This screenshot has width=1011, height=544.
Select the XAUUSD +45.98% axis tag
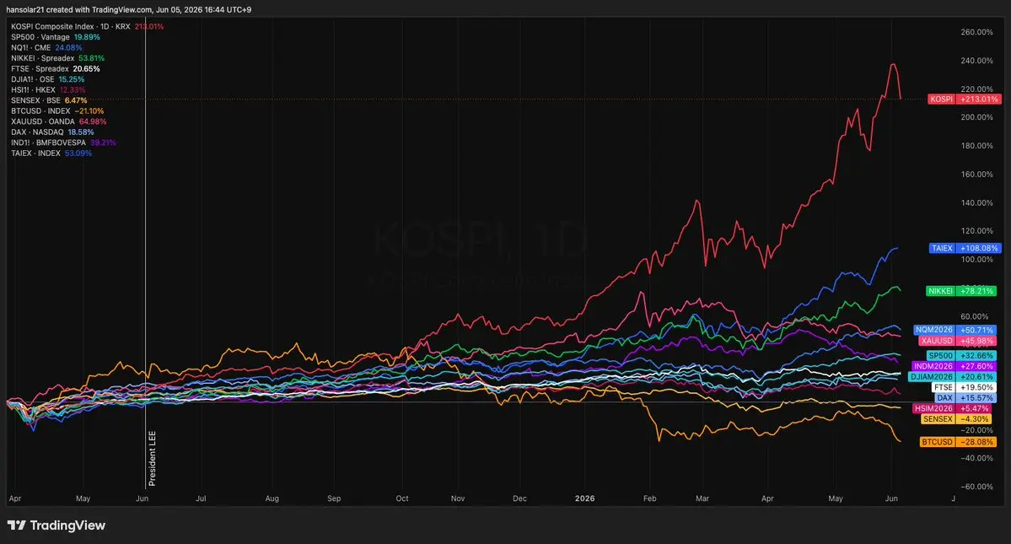[958, 341]
